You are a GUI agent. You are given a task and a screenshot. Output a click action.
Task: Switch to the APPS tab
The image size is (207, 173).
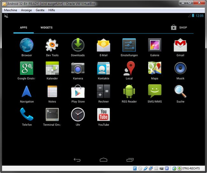24,27
